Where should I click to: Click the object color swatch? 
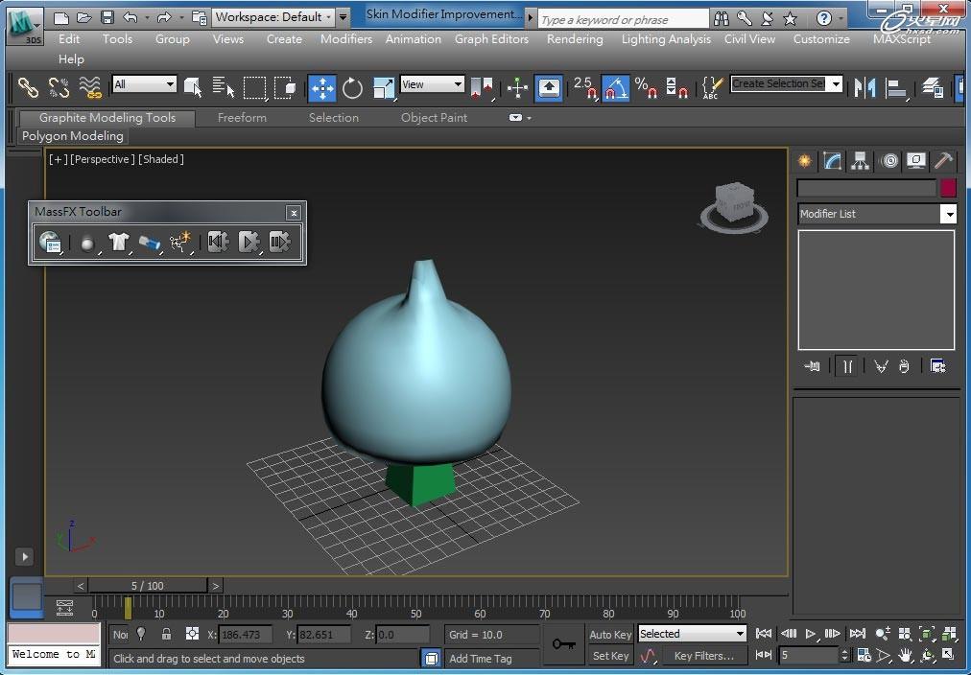pos(948,189)
